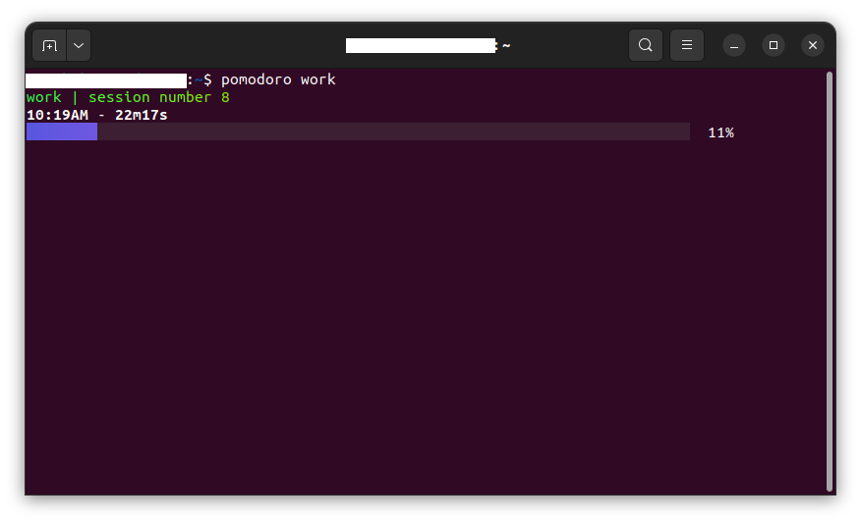Expand the new tab dropdown arrow
861x523 pixels.
pos(79,45)
